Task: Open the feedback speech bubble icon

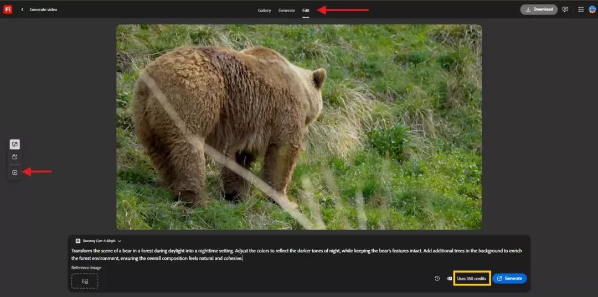Action: pyautogui.click(x=565, y=9)
